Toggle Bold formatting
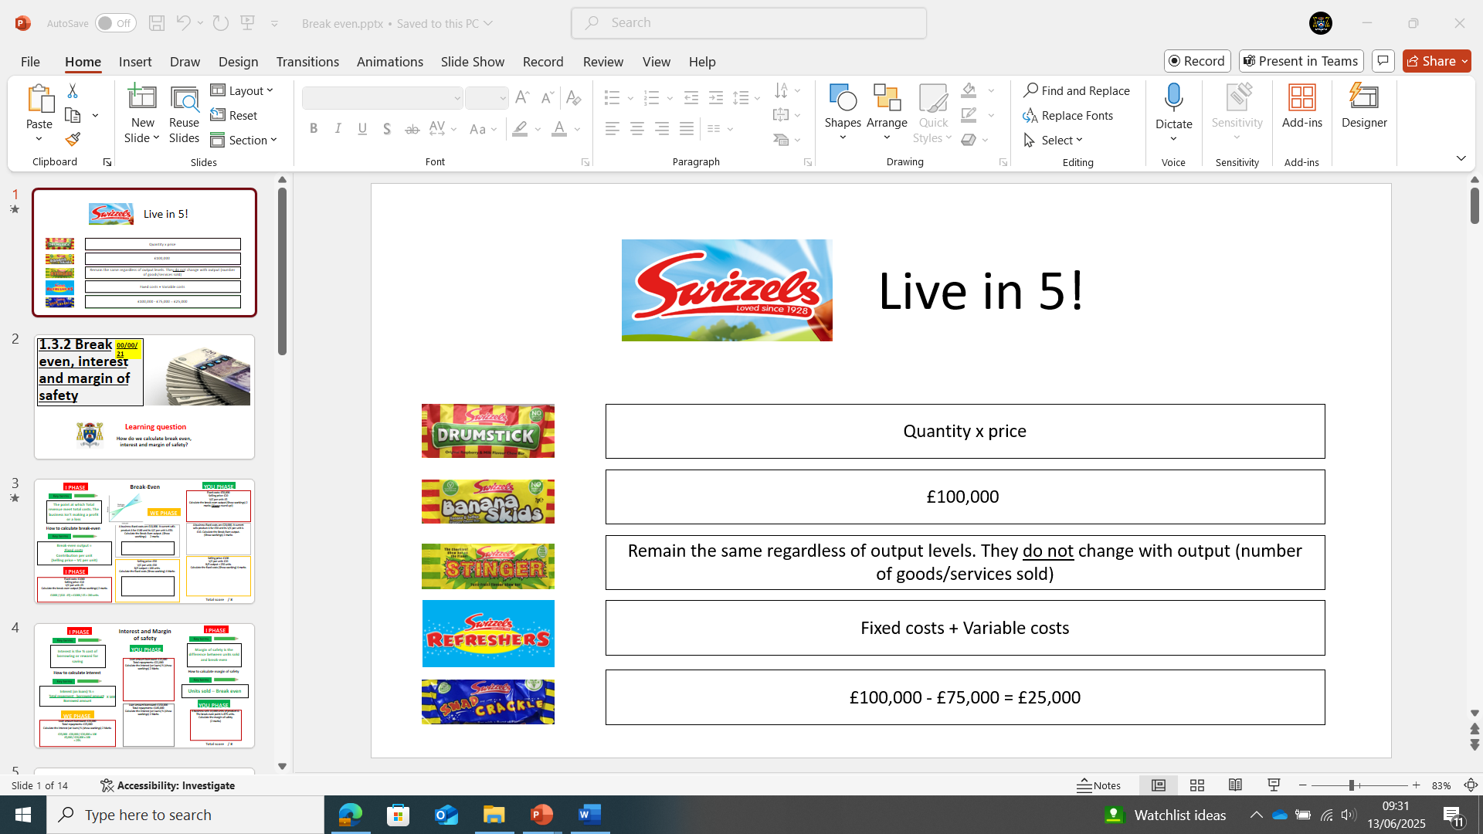The height and width of the screenshot is (834, 1483). pyautogui.click(x=314, y=129)
